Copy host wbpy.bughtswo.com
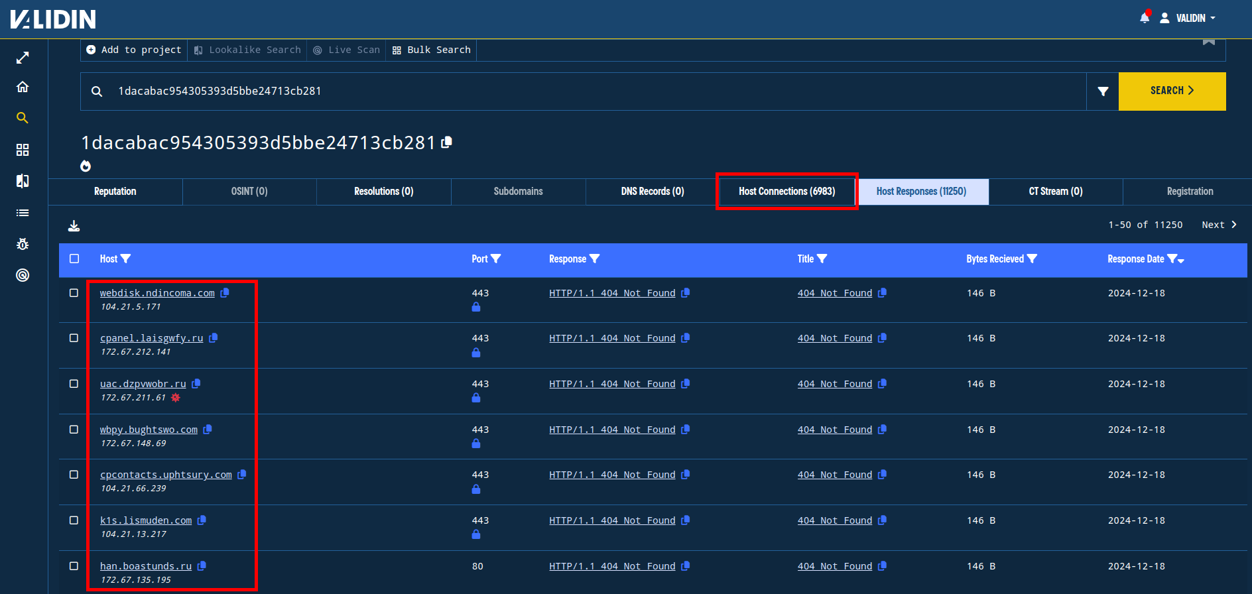This screenshot has width=1252, height=594. pos(208,429)
